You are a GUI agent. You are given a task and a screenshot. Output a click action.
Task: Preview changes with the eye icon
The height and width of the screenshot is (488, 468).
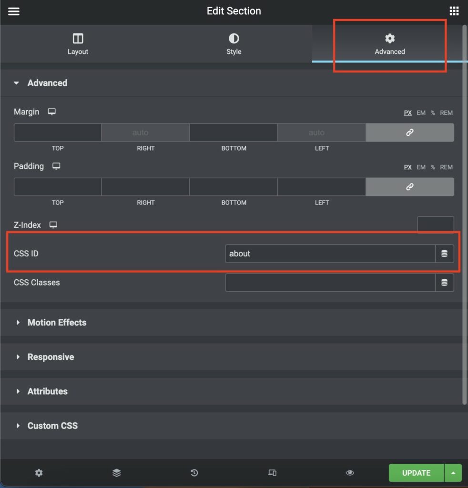[x=350, y=473]
